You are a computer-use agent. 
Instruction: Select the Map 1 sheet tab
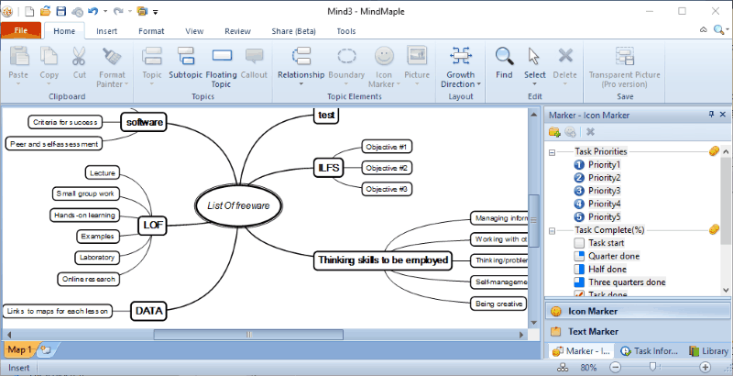20,349
